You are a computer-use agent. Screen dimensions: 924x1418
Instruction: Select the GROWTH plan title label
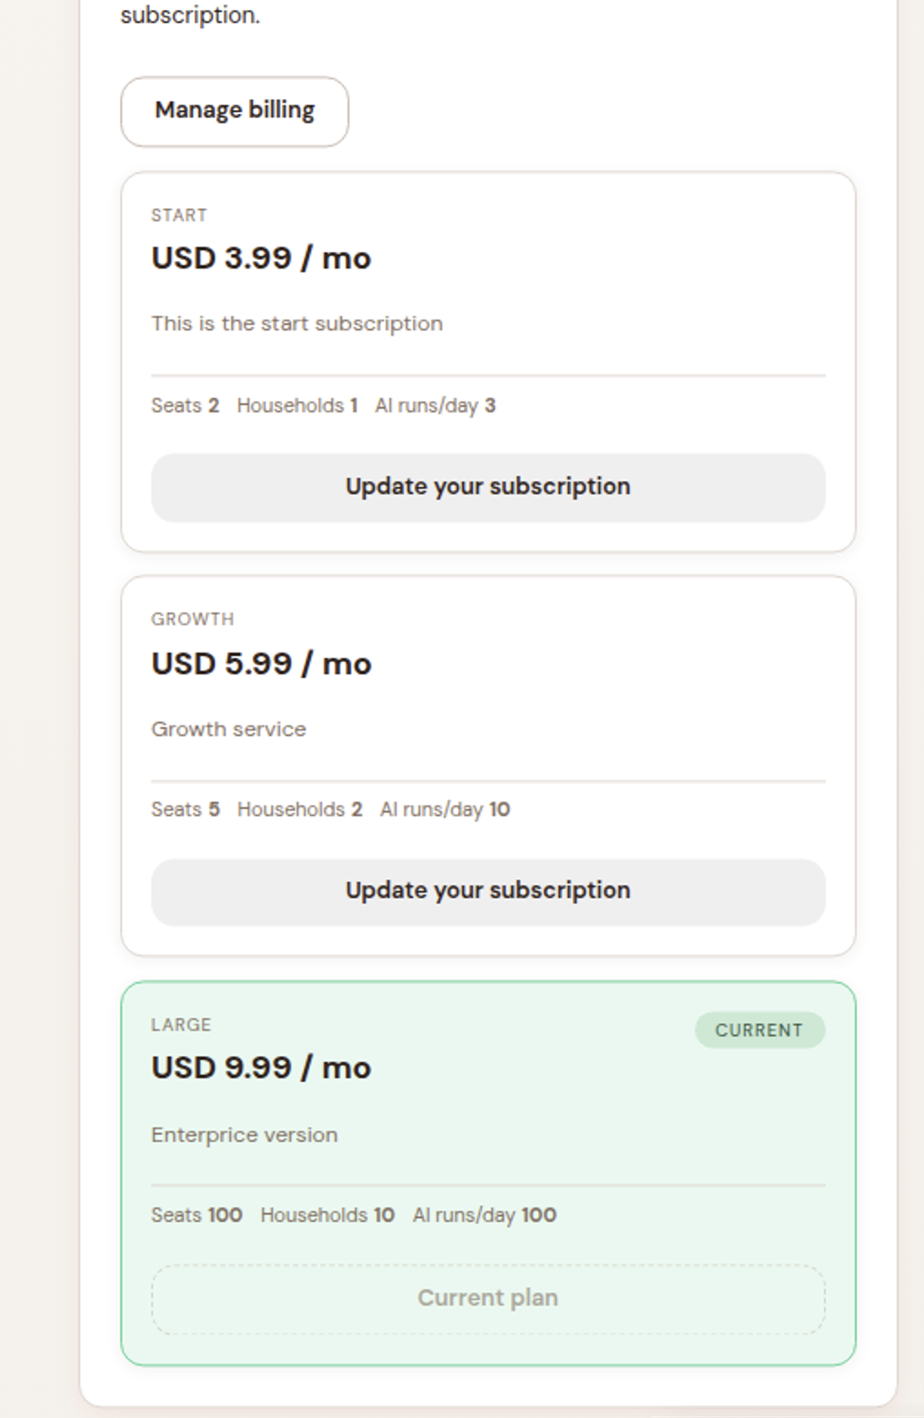[192, 620]
